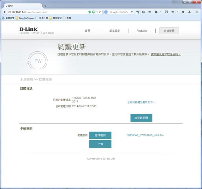Open the Firefox hamburger menu
202x189 pixels.
pyautogui.click(x=197, y=12)
